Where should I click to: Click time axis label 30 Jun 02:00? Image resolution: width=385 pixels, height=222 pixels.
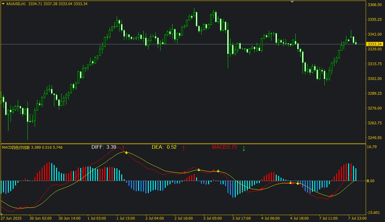[x=40, y=218]
